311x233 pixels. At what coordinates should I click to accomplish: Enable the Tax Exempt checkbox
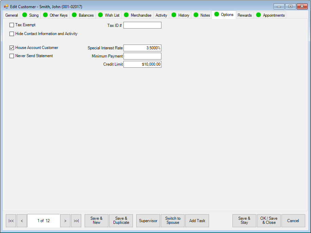[12, 25]
